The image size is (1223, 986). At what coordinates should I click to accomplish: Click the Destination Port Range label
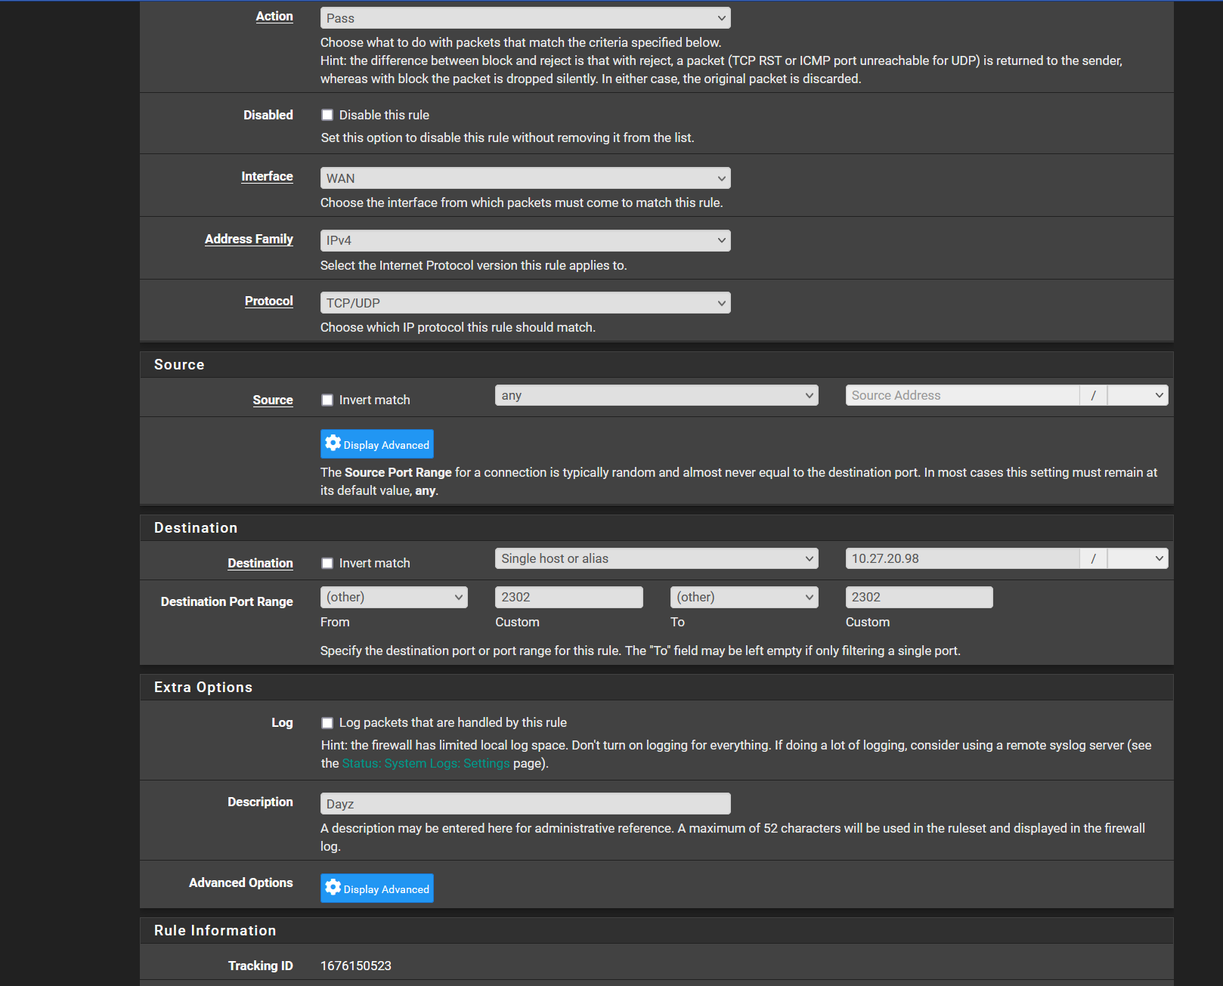[x=227, y=601]
